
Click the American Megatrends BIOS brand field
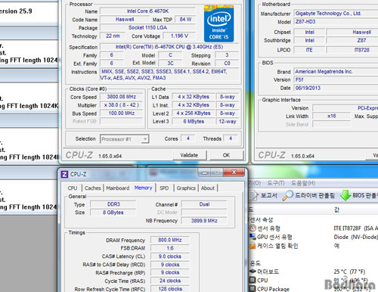[336, 72]
